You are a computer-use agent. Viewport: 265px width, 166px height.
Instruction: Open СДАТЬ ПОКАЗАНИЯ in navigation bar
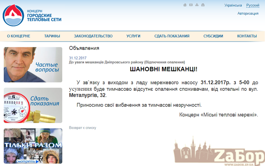click(172, 36)
